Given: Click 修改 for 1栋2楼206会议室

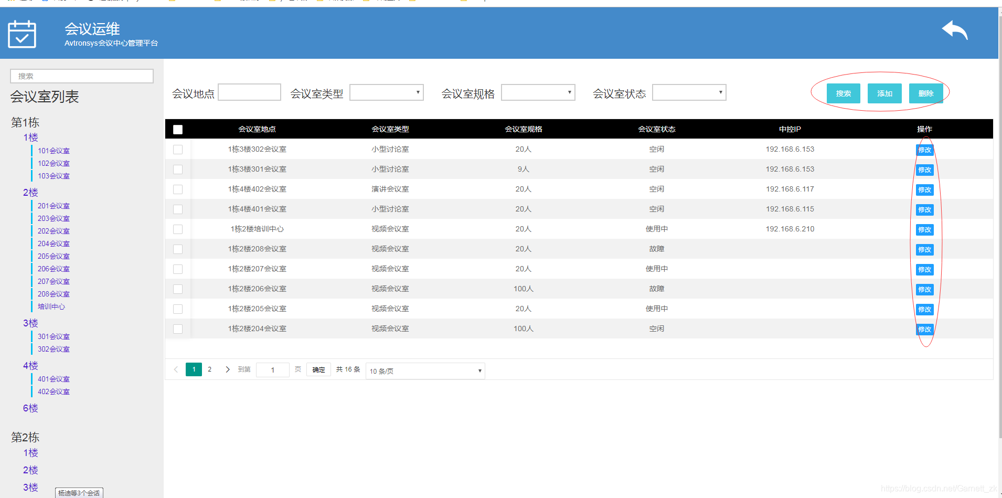Looking at the screenshot, I should pos(925,290).
